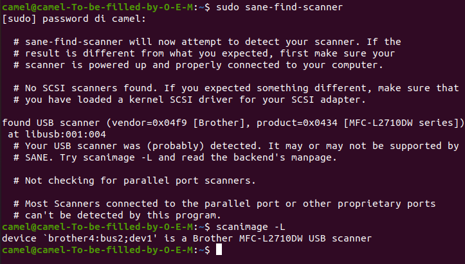Screen dimensions: 465x264
Task: Click the 'Brother MFC-L2710DW USB scanner' description
Action: 282,238
